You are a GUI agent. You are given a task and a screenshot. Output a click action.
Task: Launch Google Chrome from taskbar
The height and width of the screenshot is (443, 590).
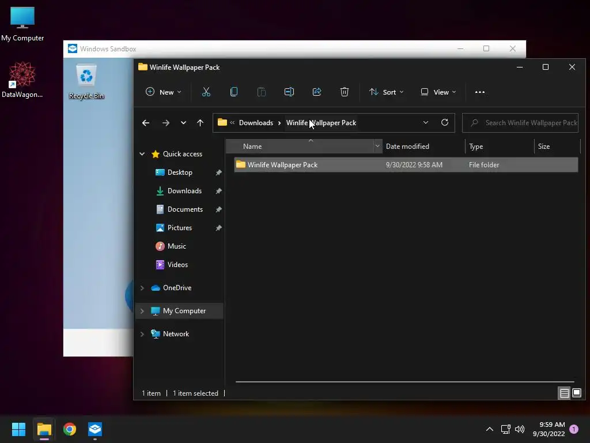70,429
